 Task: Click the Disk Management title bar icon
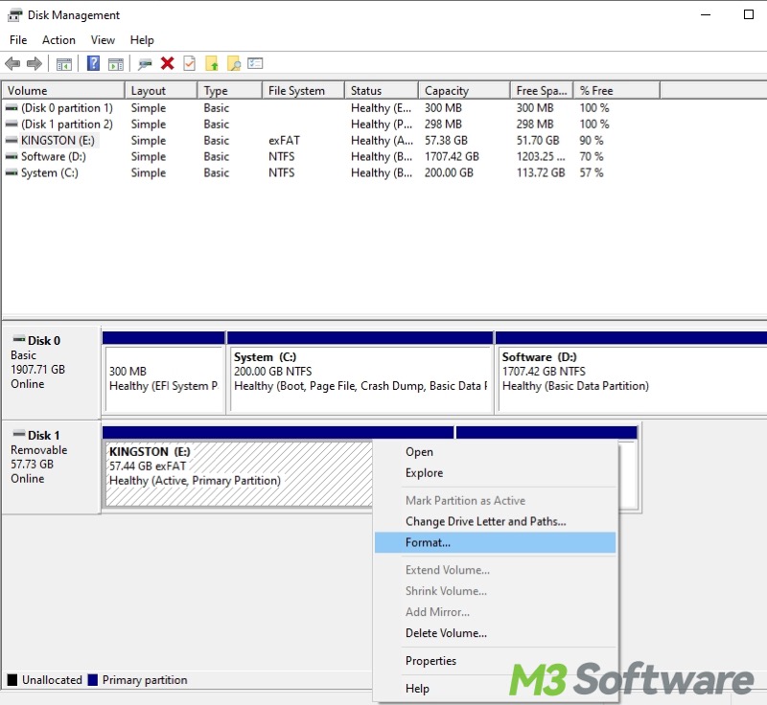[14, 15]
